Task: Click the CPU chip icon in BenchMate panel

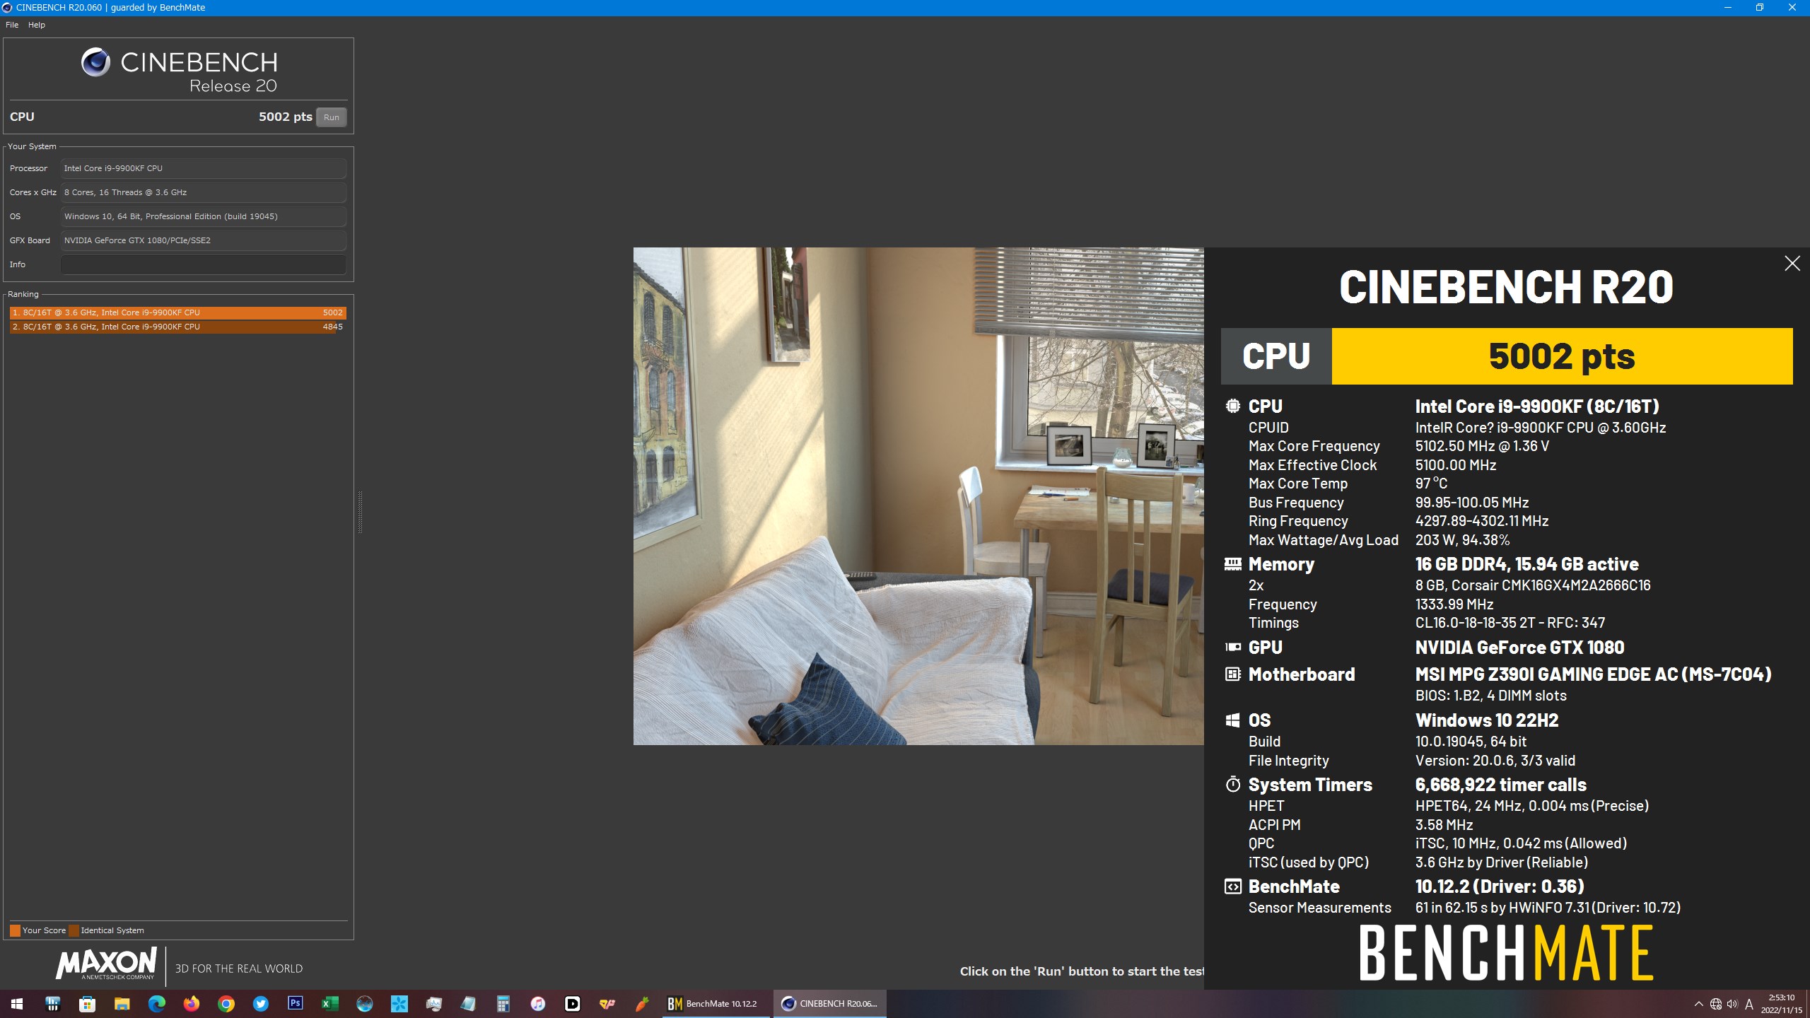Action: tap(1232, 406)
